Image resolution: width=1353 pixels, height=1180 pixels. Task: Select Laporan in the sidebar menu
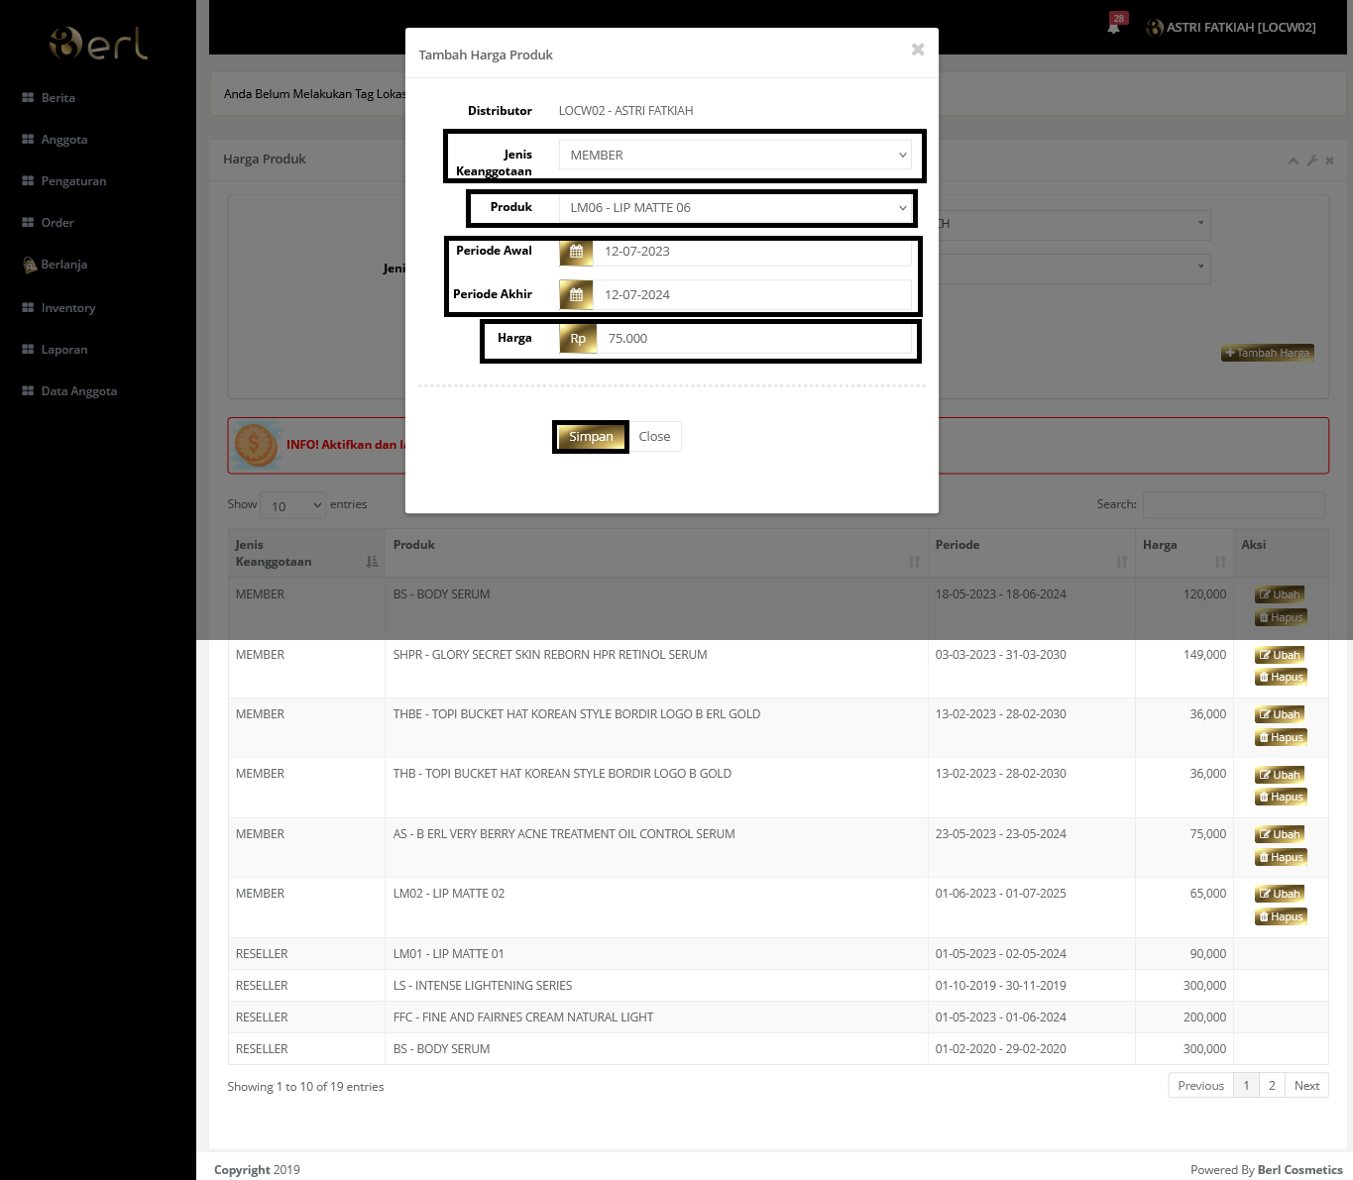pos(63,349)
